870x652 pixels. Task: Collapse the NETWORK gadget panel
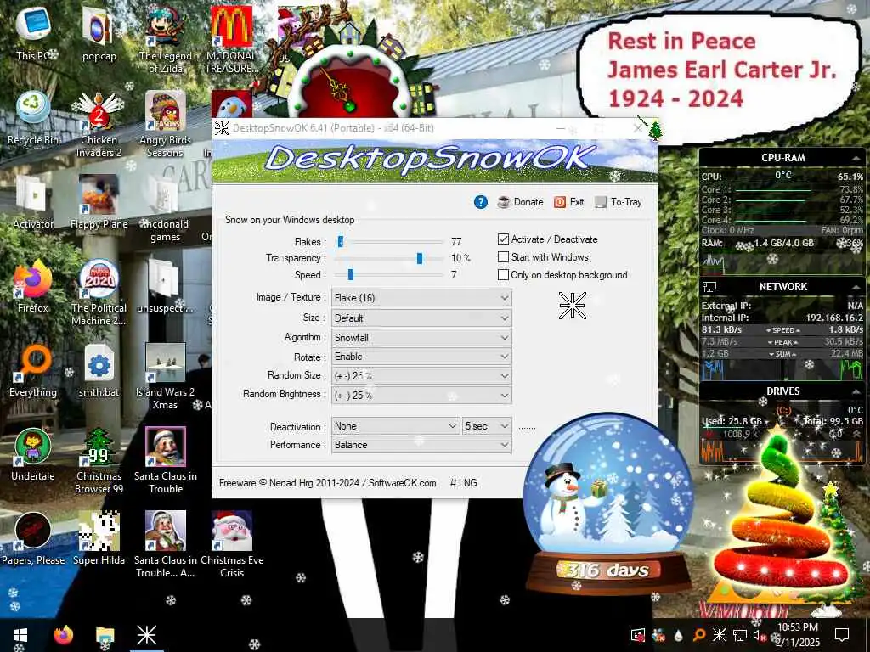tap(856, 287)
